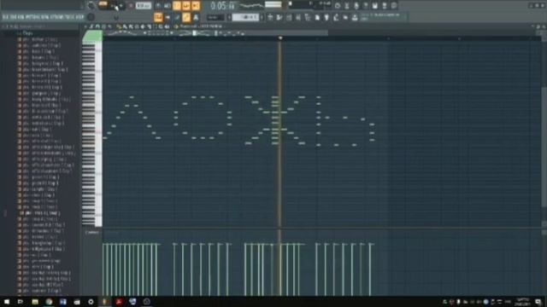This screenshot has width=547, height=307.
Task: Click the Record transport button
Action: click(131, 6)
